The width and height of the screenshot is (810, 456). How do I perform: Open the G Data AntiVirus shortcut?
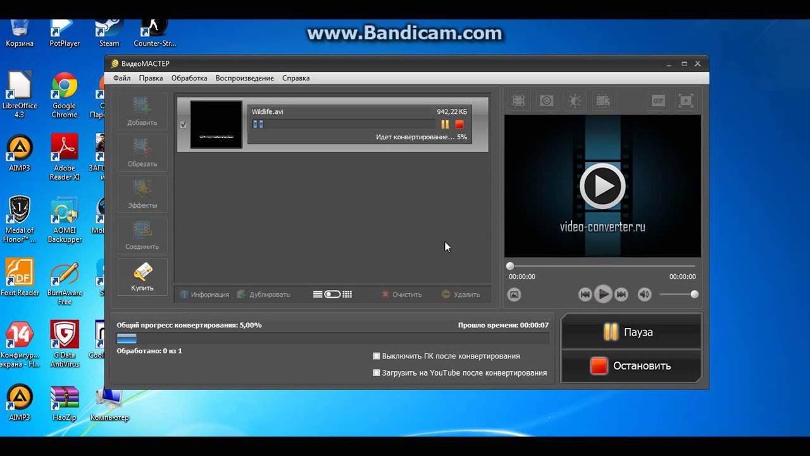(65, 345)
